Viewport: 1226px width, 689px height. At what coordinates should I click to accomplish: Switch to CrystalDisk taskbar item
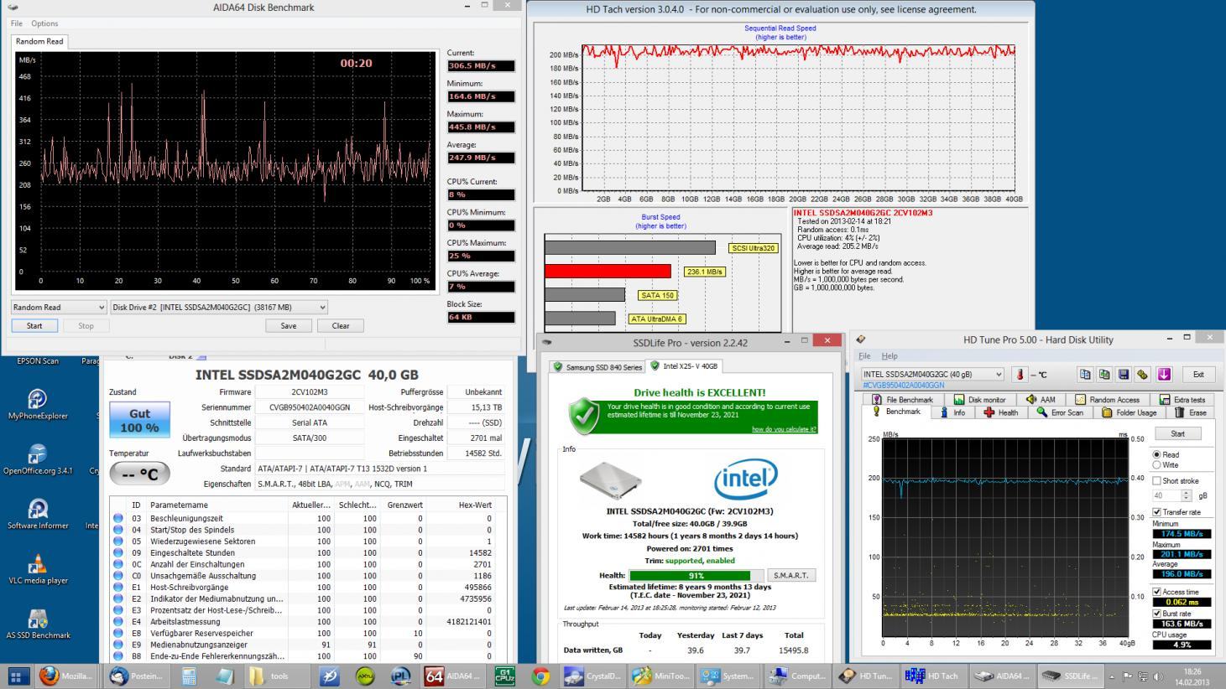592,676
